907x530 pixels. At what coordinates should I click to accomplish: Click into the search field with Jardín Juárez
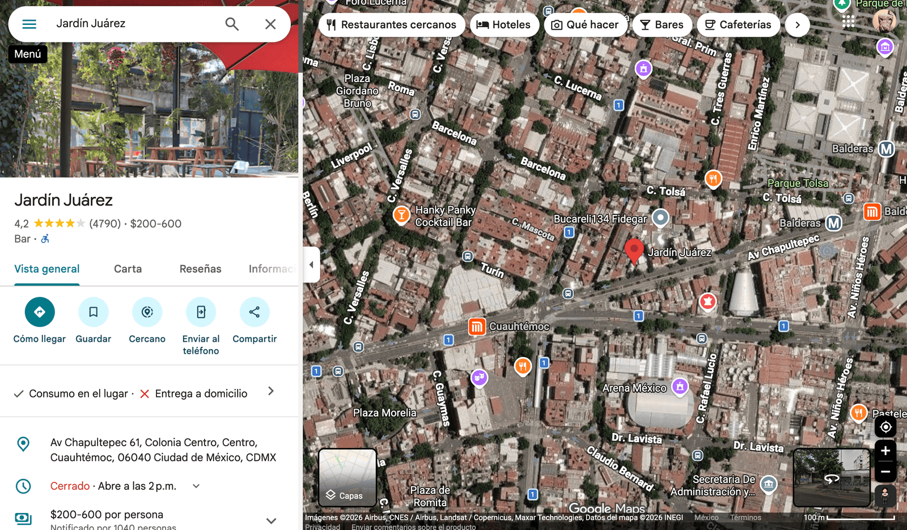pyautogui.click(x=133, y=24)
